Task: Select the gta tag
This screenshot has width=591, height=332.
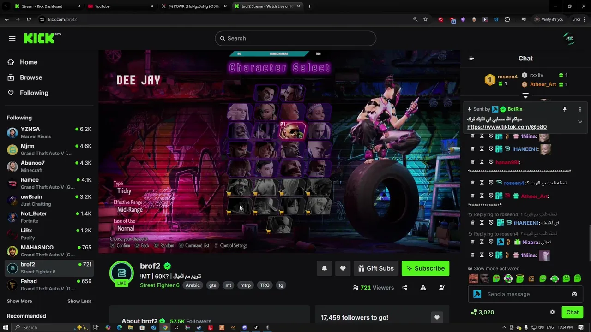Action: click(x=212, y=285)
